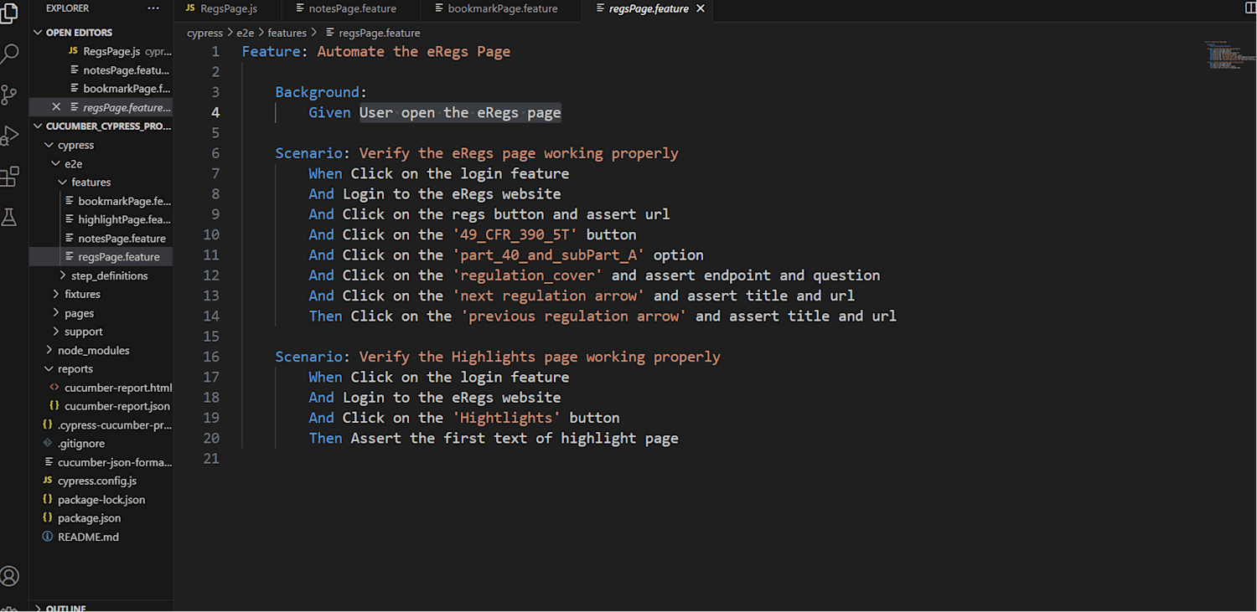
Task: Click the 'Hightlights' string on line 19
Action: tap(506, 418)
